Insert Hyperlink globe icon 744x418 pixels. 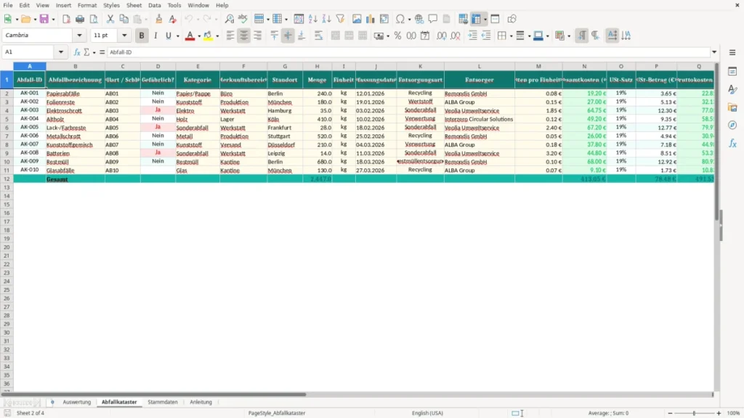419,19
